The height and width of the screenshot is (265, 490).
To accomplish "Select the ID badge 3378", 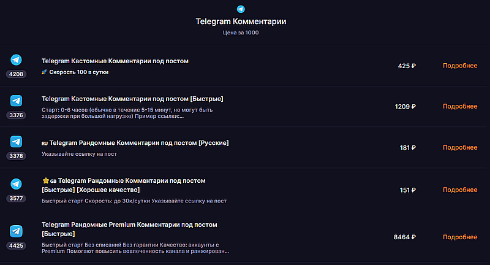I will [16, 156].
